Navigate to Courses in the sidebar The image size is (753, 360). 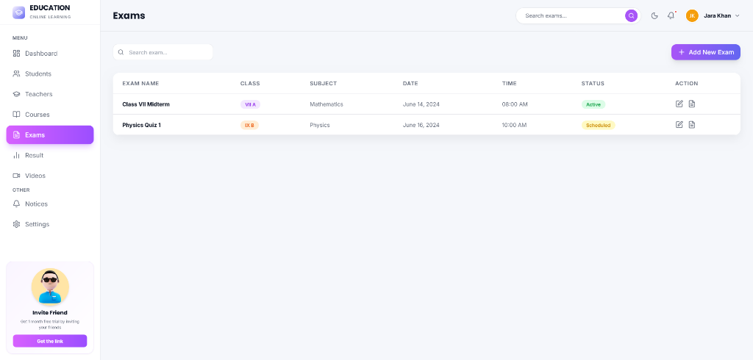[x=37, y=115]
